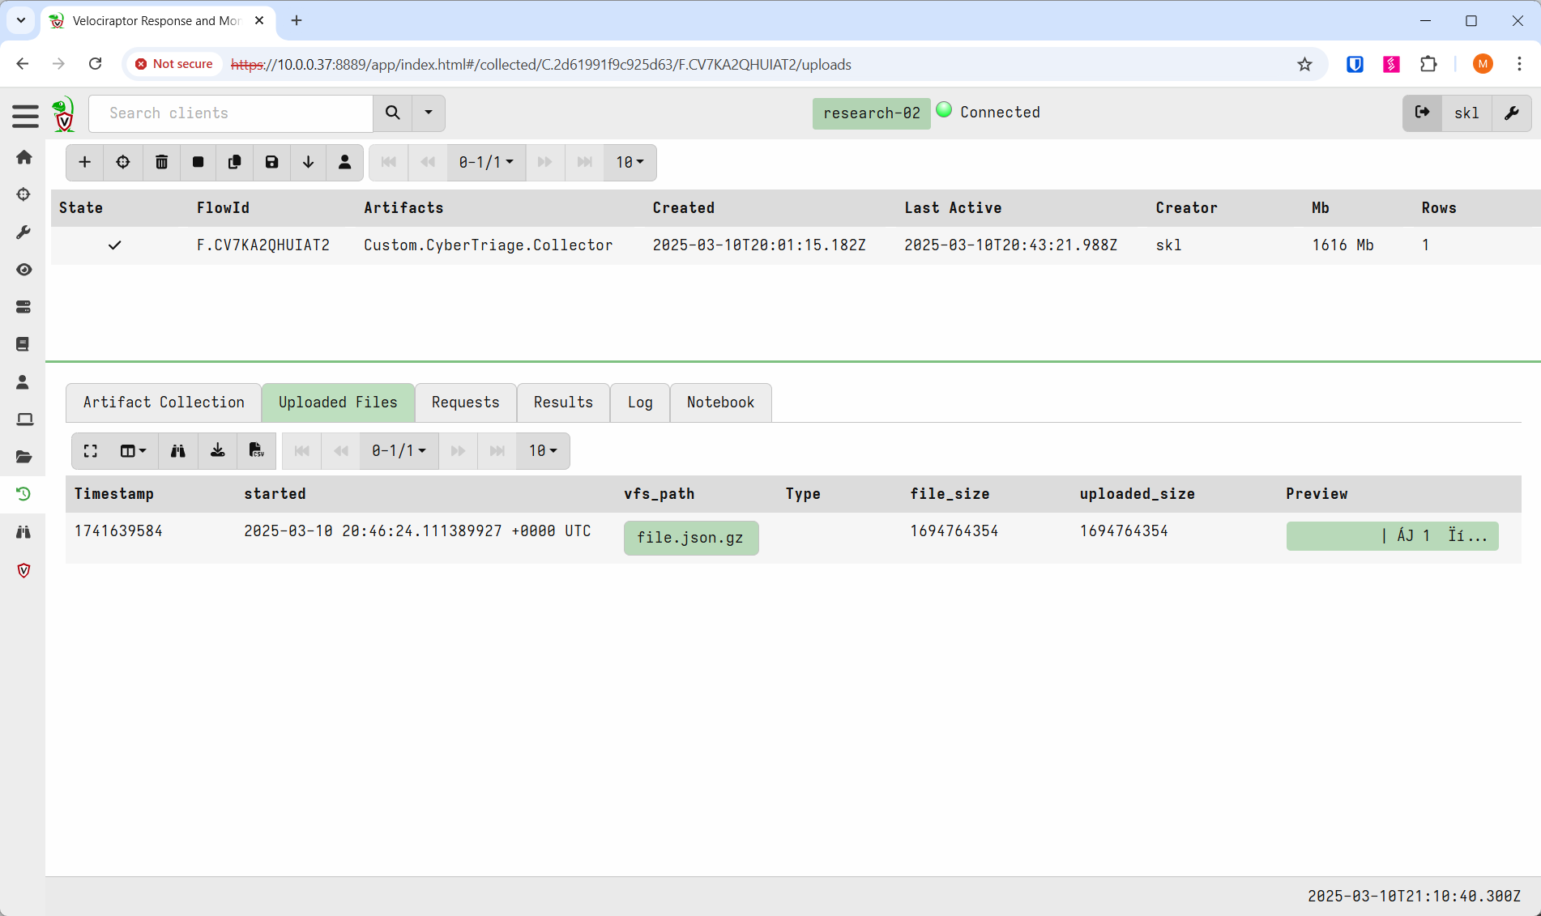Open the column visibility dropdown
Viewport: 1541px width, 916px height.
tap(131, 450)
